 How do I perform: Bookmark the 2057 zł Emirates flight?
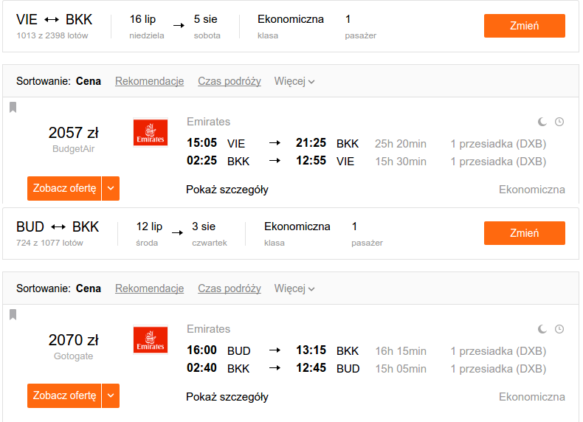click(13, 107)
